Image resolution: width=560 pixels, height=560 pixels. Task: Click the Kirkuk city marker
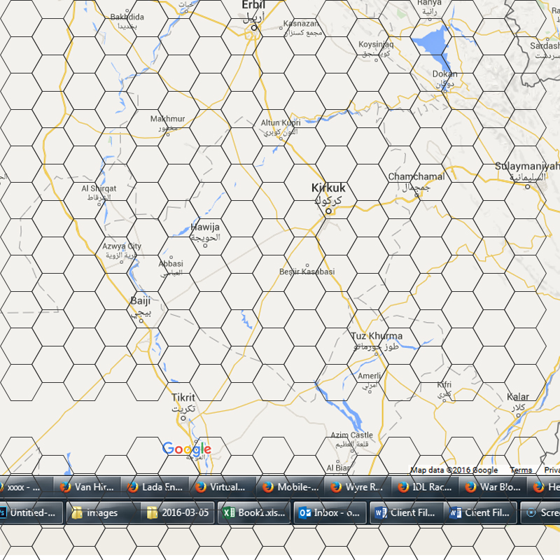pyautogui.click(x=328, y=211)
